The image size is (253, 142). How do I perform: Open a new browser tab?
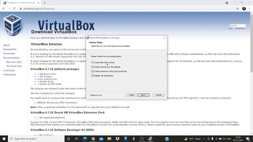[44, 3]
